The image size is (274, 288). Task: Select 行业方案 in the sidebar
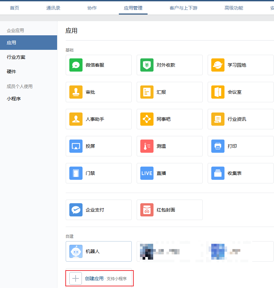[x=16, y=57]
